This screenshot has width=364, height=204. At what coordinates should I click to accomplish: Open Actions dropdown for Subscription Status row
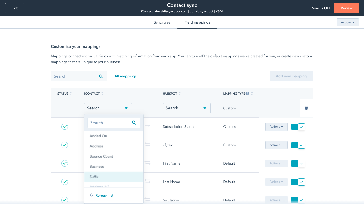pos(276,127)
